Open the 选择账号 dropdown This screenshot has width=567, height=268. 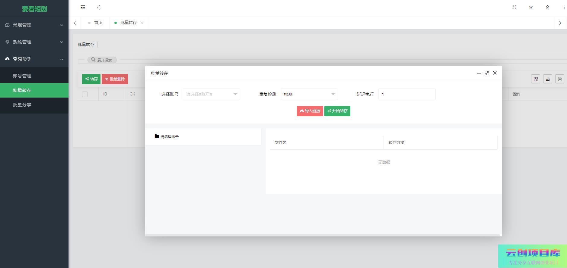(211, 94)
